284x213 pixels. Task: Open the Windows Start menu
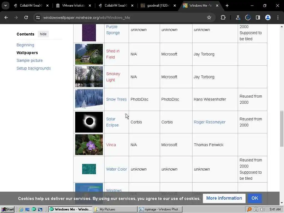[7, 209]
